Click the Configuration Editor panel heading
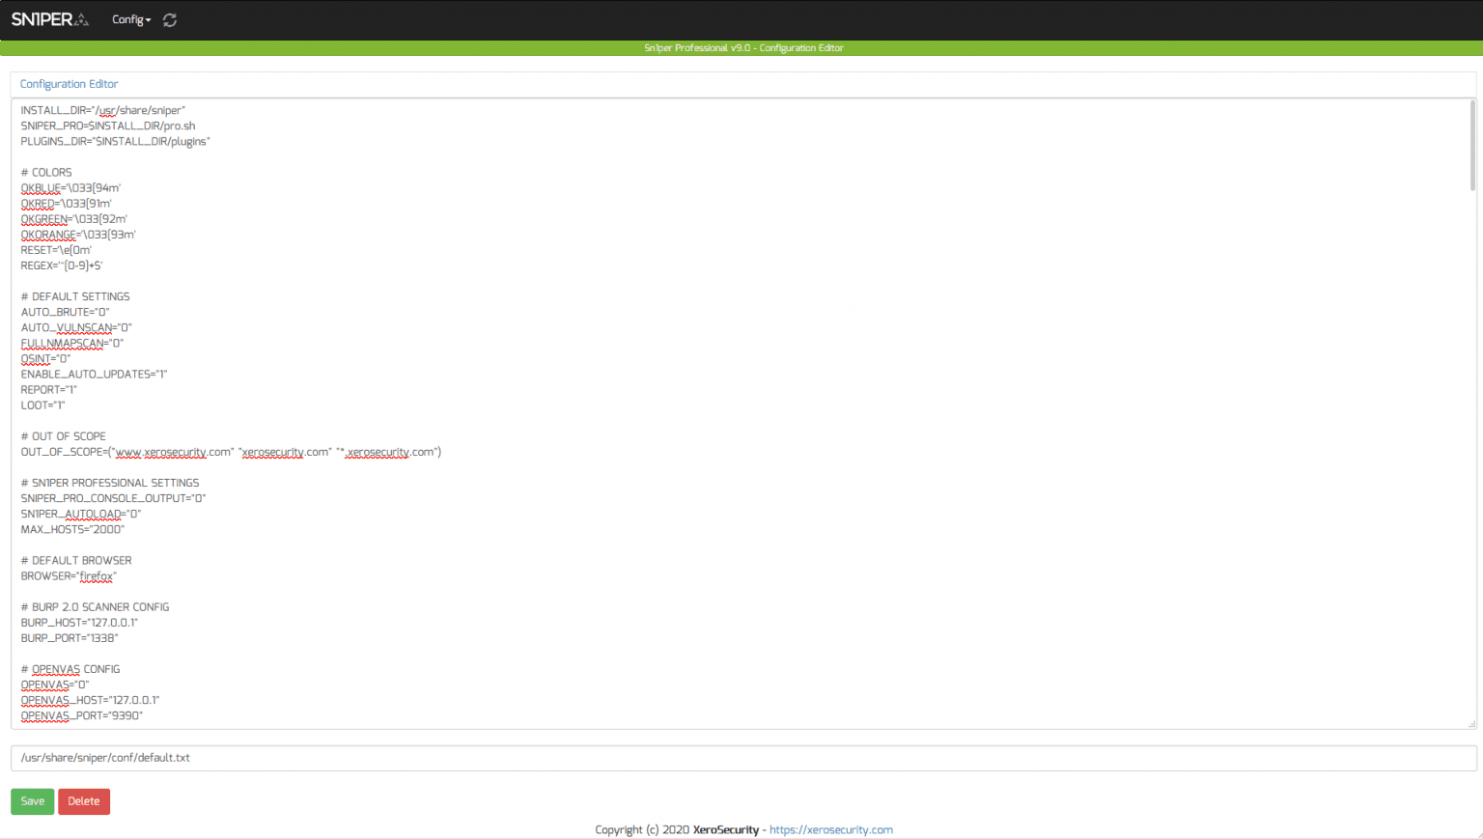 tap(70, 84)
